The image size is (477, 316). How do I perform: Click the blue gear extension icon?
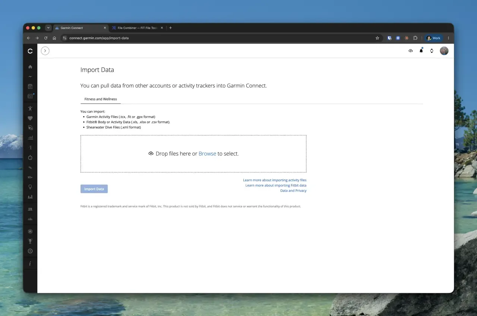pos(398,38)
